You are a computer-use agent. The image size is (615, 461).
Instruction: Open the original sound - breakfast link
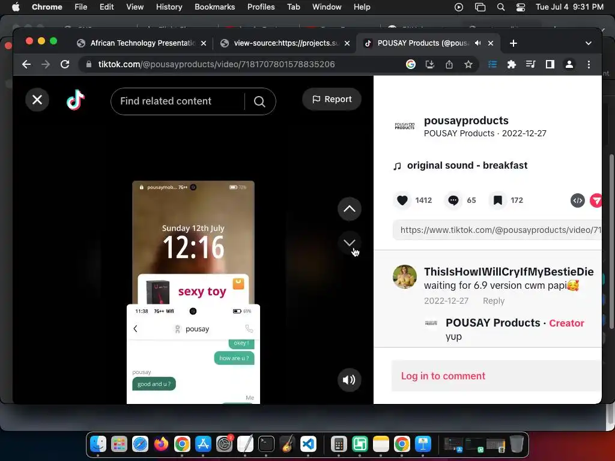467,166
